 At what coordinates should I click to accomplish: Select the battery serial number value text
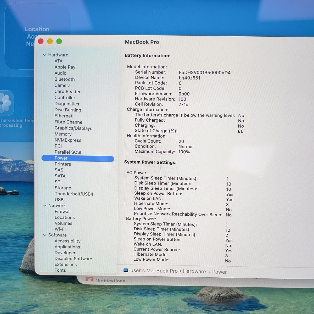[x=205, y=73]
